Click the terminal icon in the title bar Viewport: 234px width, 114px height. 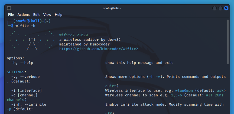9,8
